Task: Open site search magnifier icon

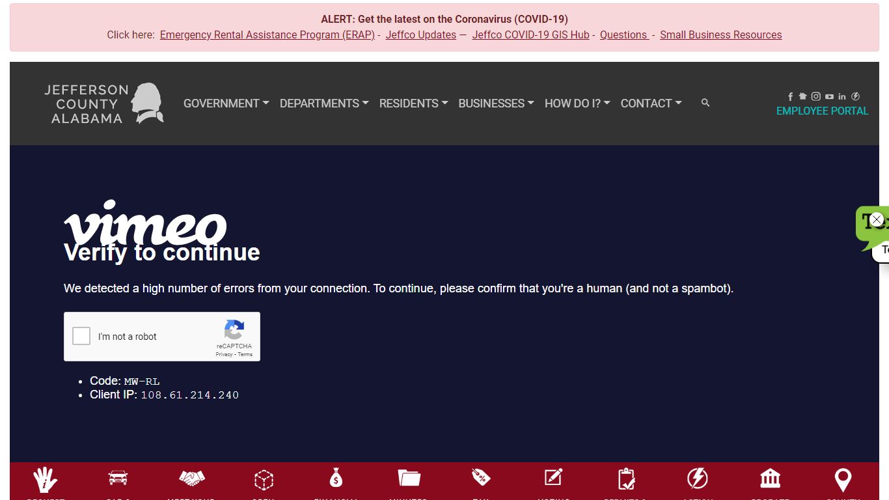Action: coord(705,103)
